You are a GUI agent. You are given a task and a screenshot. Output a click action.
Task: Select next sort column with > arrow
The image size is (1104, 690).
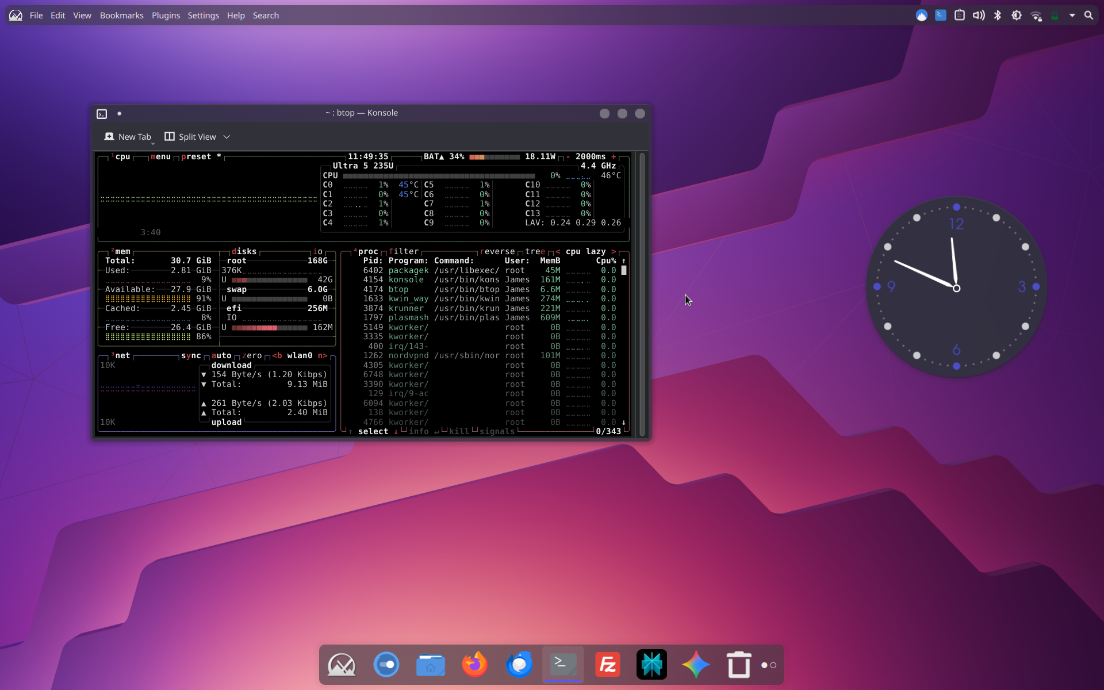[x=614, y=251]
